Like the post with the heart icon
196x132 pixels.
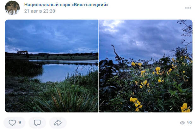12,123
